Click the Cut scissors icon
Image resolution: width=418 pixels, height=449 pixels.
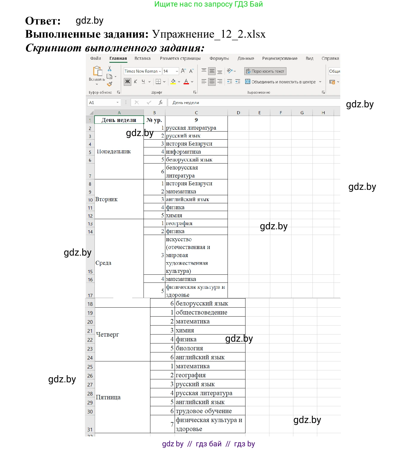[x=110, y=69]
